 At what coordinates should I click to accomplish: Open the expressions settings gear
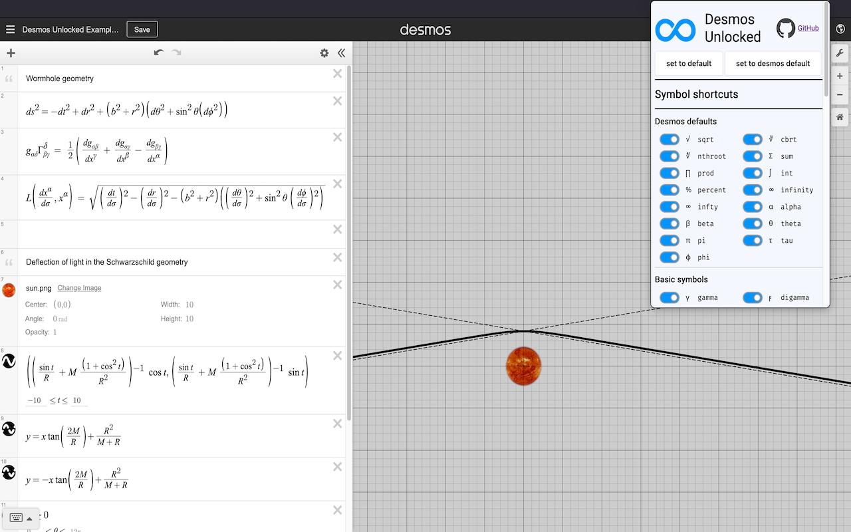[324, 53]
